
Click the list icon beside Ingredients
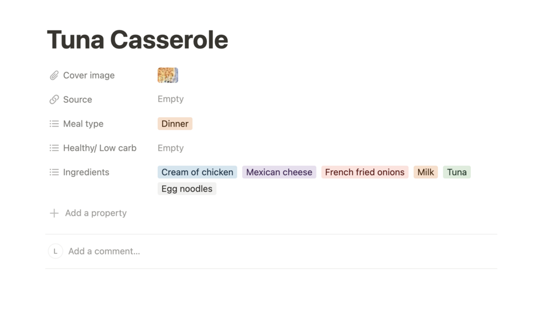tap(54, 172)
